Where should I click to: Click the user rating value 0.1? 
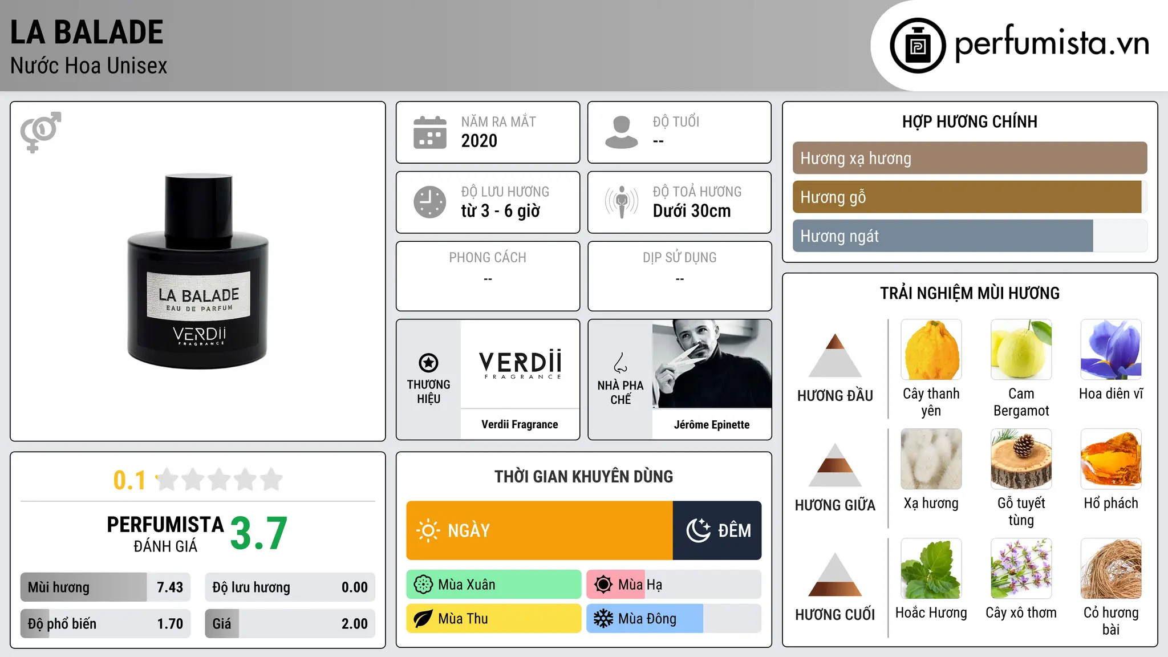129,480
